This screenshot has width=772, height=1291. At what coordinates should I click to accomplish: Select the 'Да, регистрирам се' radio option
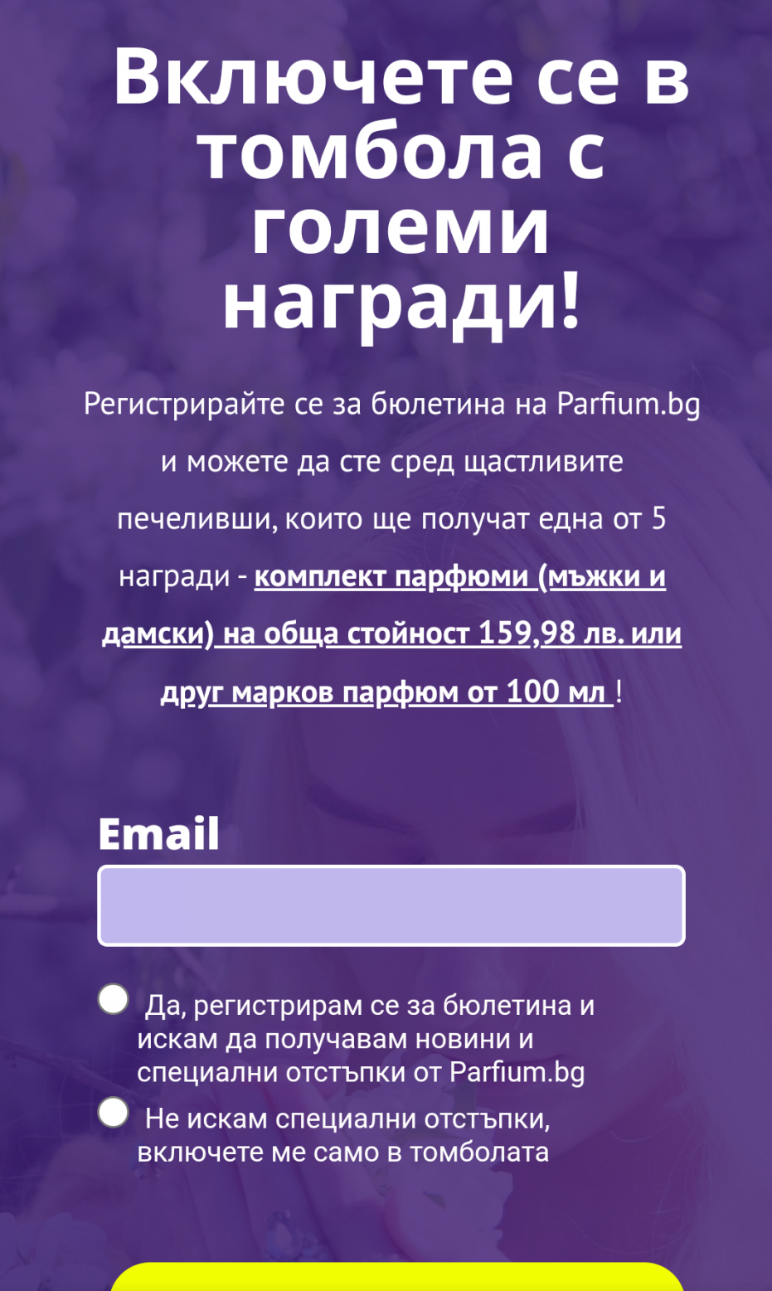(x=114, y=999)
